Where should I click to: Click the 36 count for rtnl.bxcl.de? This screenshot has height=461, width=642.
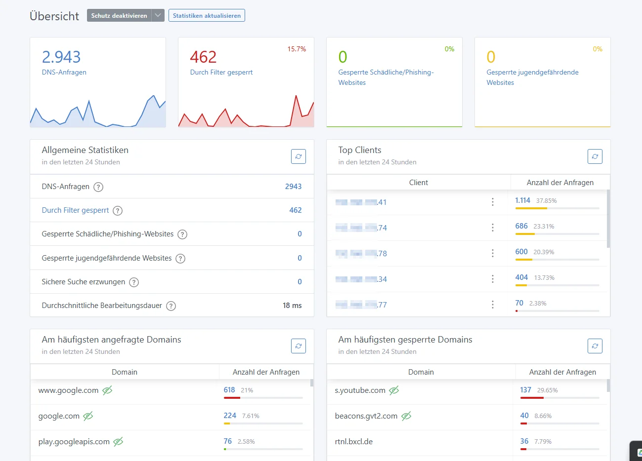click(524, 441)
